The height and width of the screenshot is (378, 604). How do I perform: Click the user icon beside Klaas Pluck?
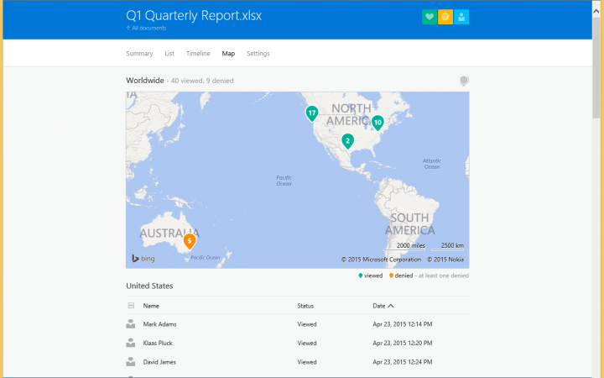pos(131,343)
